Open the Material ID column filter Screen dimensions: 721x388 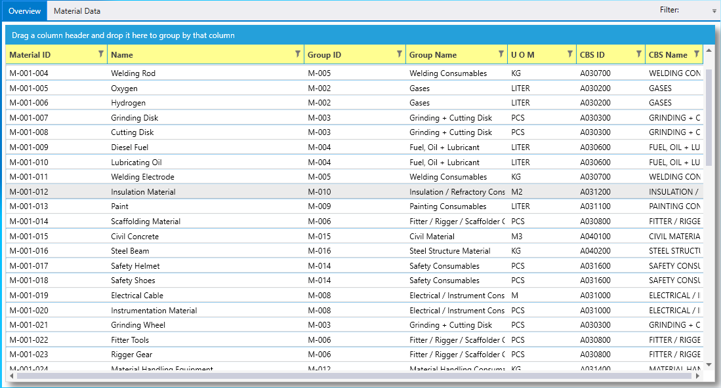click(100, 54)
